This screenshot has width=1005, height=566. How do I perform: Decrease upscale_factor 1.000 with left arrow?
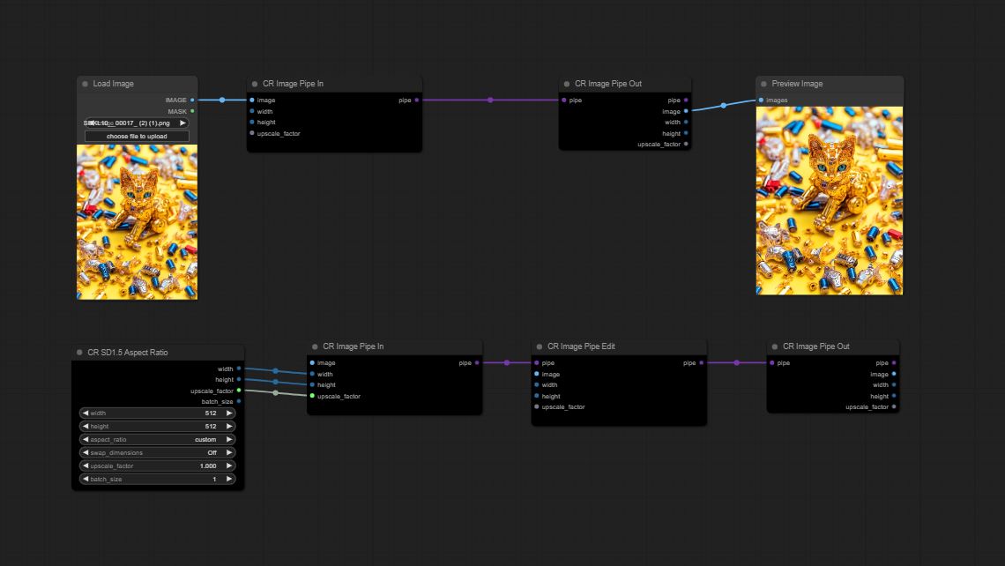tap(86, 466)
